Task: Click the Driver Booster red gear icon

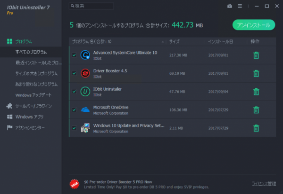Action: (x=85, y=73)
